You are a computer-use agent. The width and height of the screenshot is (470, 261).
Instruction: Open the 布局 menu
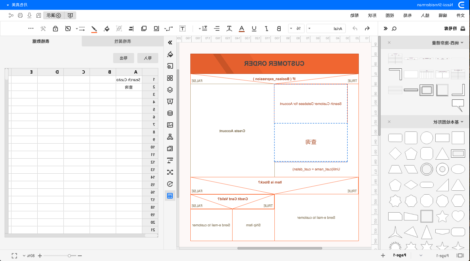click(408, 15)
